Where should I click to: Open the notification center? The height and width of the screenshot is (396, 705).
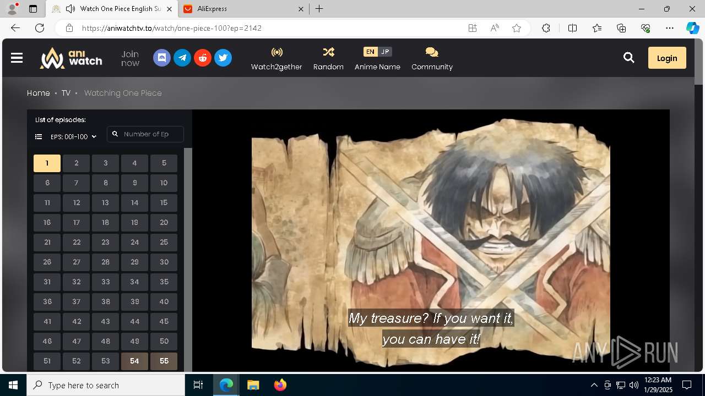click(687, 385)
